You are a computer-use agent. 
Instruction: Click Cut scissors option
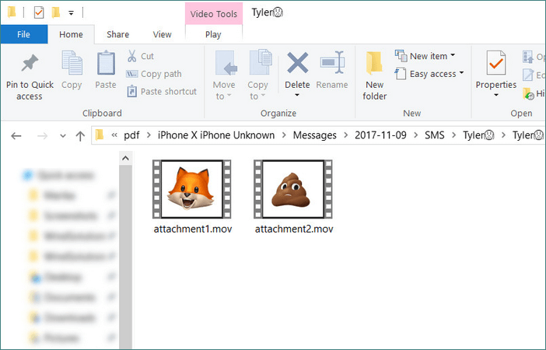(x=140, y=56)
